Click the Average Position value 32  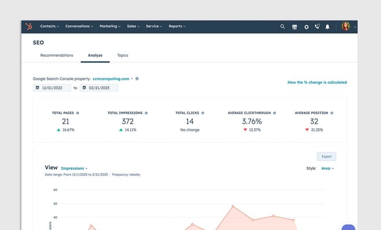tap(314, 121)
